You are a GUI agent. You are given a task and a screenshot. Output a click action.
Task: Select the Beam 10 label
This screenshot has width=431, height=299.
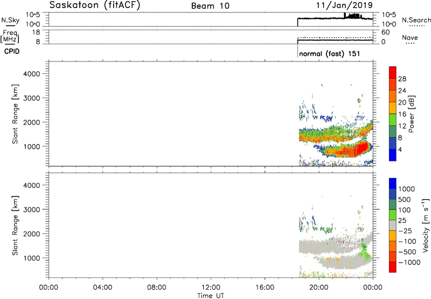pos(210,6)
